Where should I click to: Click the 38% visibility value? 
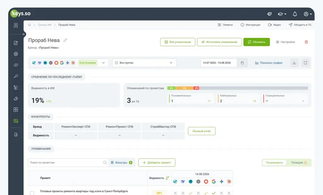click(x=159, y=193)
